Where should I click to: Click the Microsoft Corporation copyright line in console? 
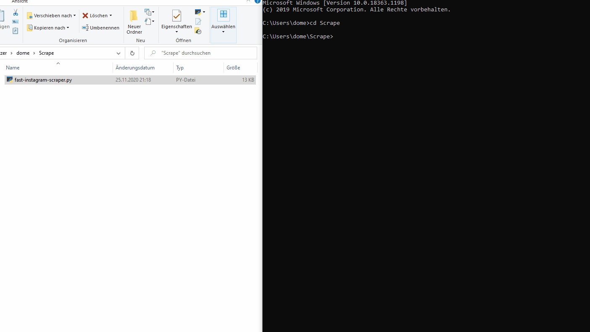[x=356, y=10]
